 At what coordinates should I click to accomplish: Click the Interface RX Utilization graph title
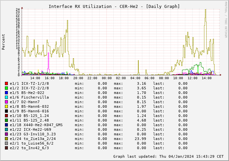click(114, 6)
